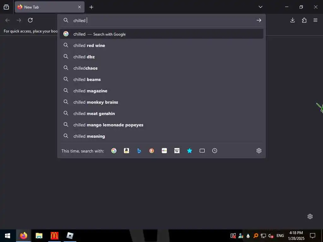Open Firefox View from the tab bar
Image resolution: width=323 pixels, height=242 pixels.
(x=6, y=7)
